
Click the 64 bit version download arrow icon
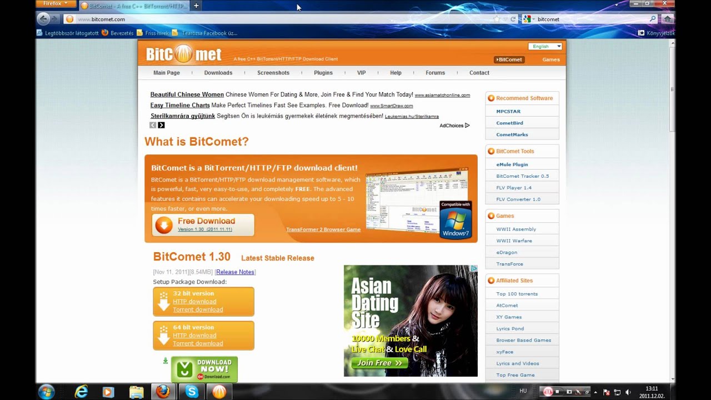point(163,336)
